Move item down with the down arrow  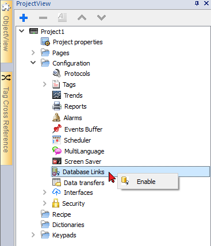[x=101, y=18]
